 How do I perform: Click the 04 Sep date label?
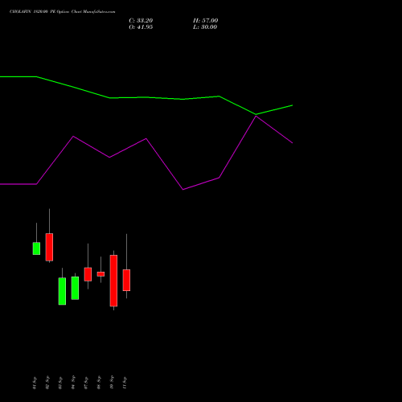pos(73,383)
